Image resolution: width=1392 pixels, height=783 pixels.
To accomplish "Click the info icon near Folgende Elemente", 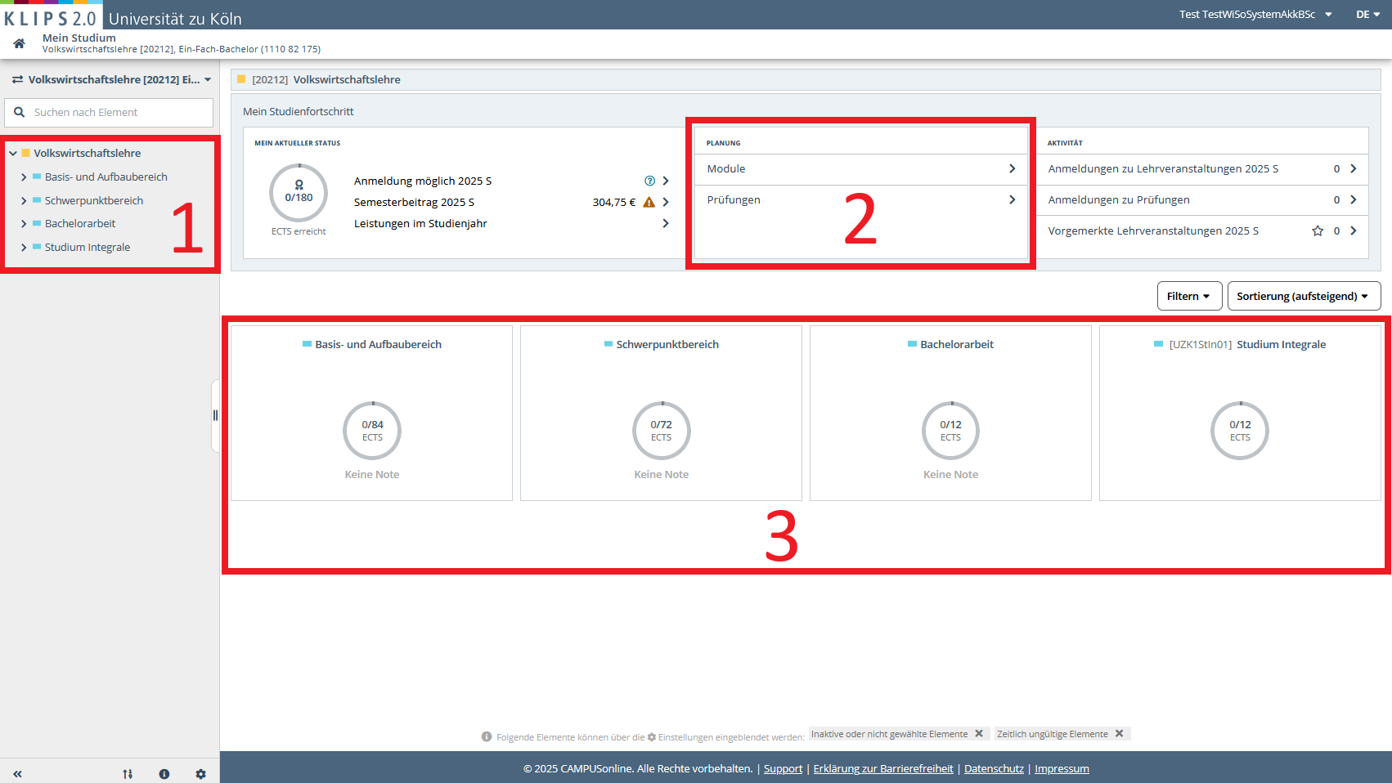I will click(487, 736).
